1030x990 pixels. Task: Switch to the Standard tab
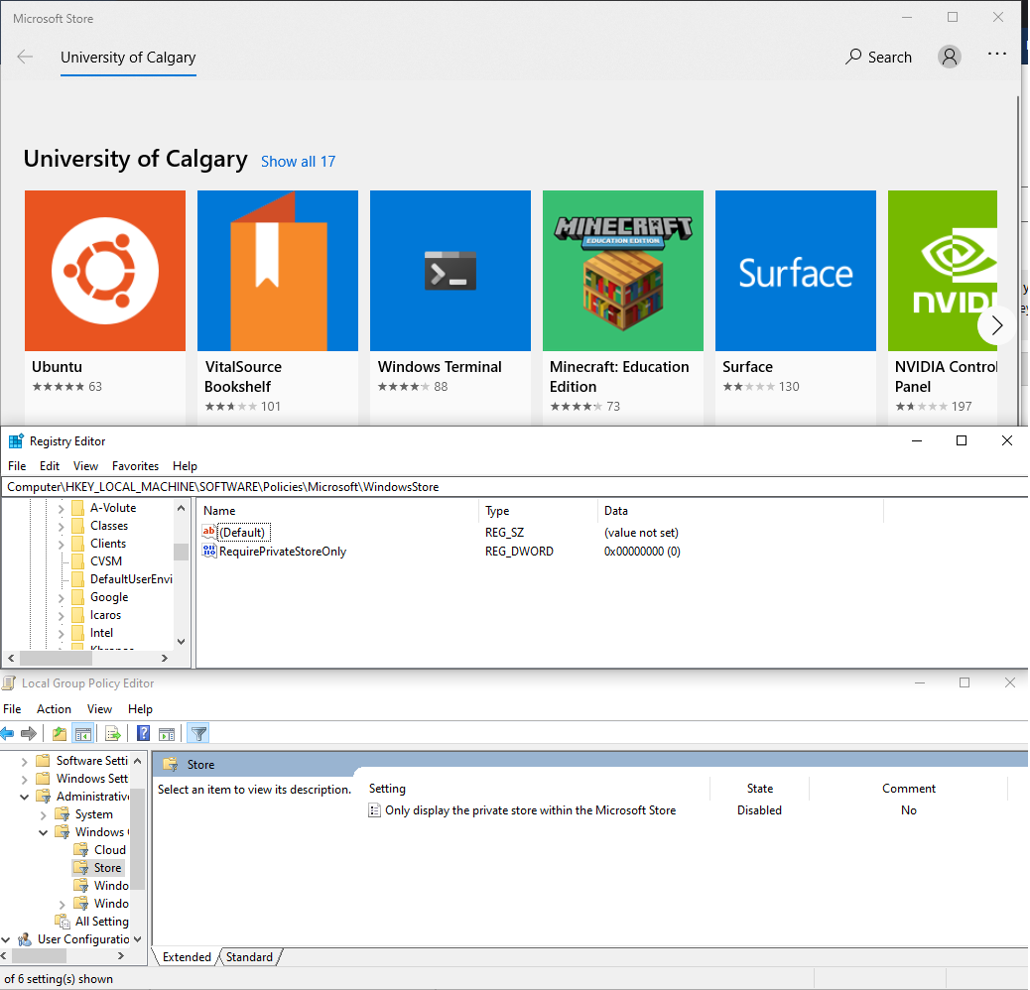(250, 957)
